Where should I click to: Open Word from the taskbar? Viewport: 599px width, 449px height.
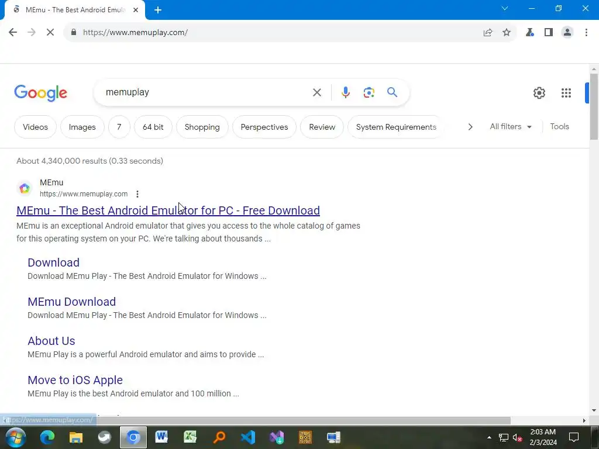click(161, 437)
